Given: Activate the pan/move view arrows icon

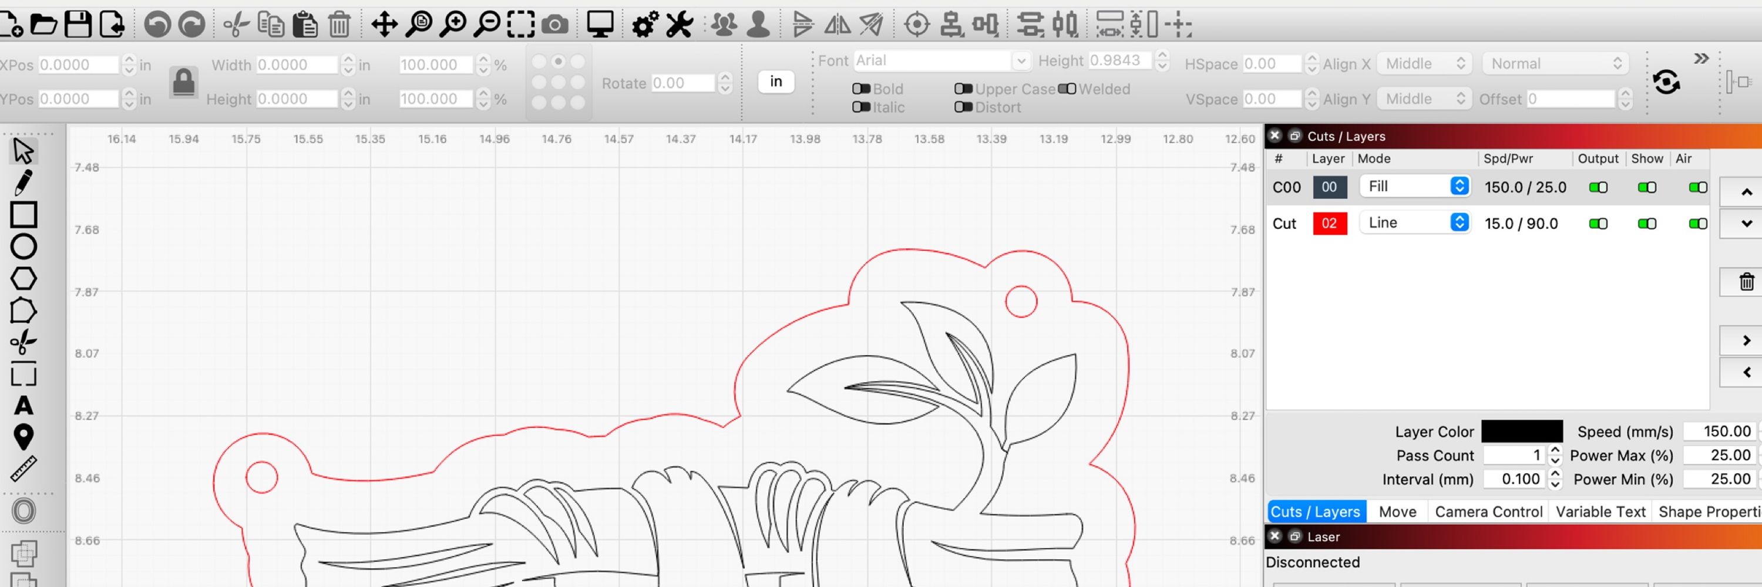Looking at the screenshot, I should 385,25.
